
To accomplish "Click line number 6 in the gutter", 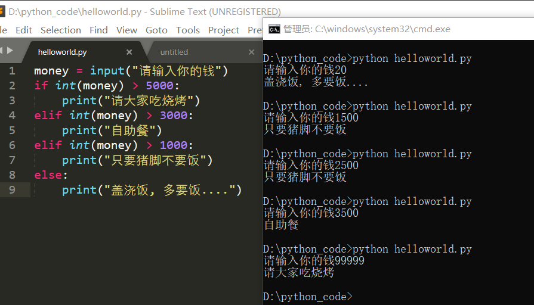I will pos(13,145).
